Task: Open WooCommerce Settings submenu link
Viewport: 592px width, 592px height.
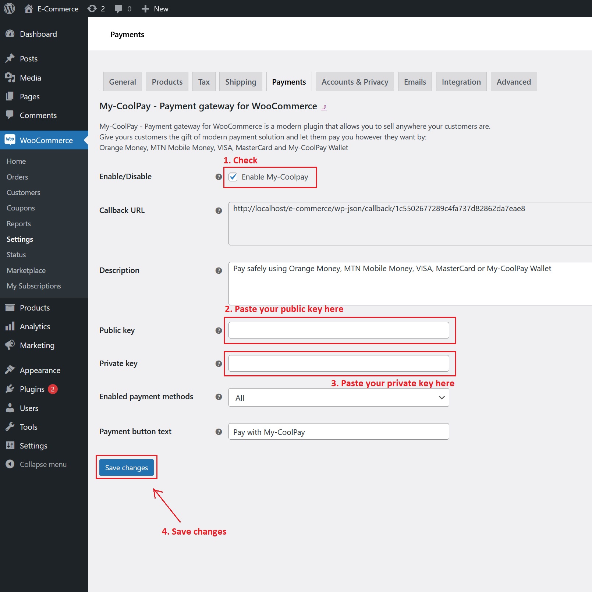Action: (x=20, y=239)
